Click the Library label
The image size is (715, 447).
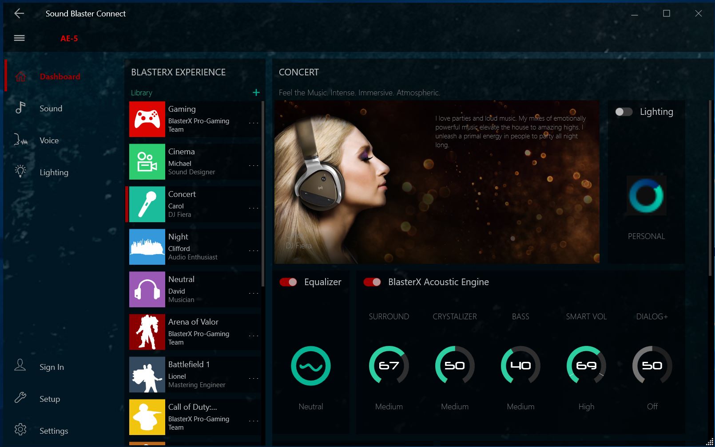[142, 93]
